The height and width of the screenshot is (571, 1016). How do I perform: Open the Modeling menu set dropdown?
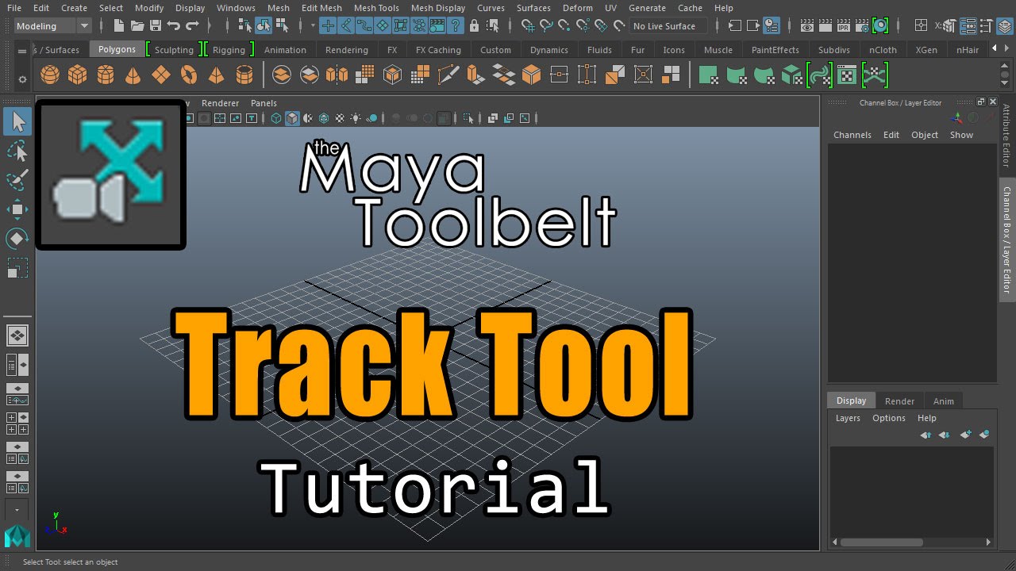[x=52, y=26]
